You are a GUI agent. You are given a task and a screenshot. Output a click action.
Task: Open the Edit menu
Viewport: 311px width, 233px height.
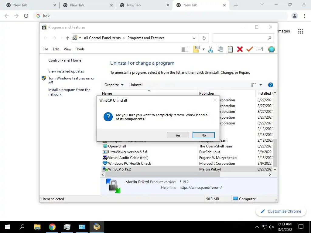pyautogui.click(x=56, y=49)
